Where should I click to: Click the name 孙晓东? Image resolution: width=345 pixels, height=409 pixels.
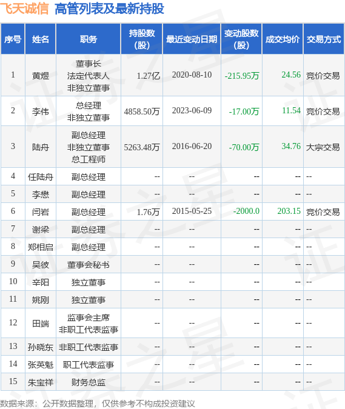[x=41, y=347]
